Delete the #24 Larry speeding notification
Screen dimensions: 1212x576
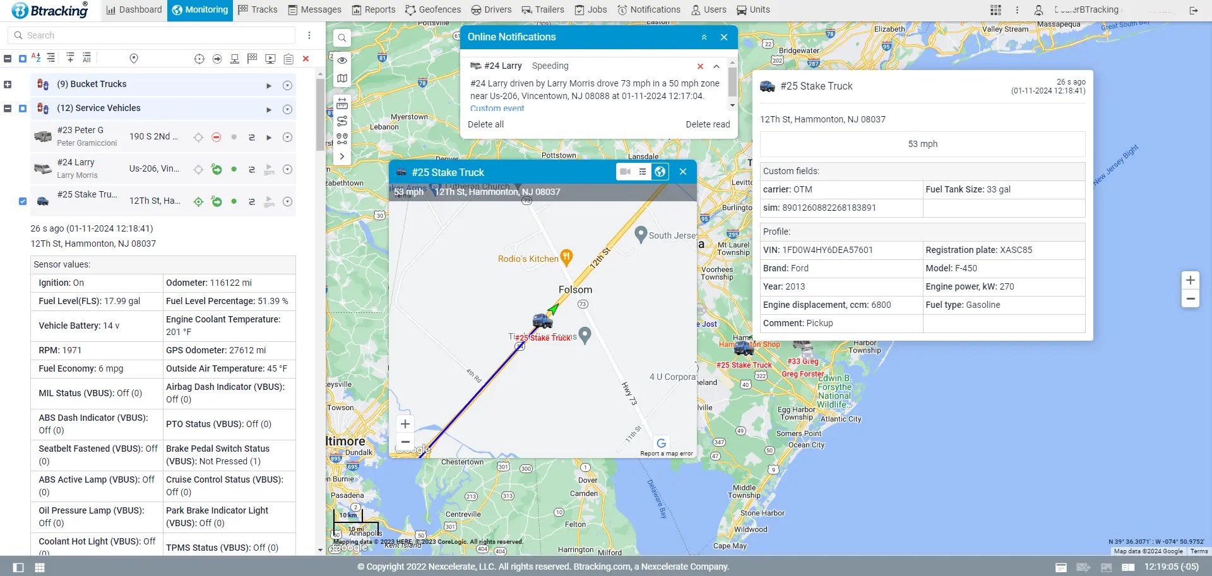pyautogui.click(x=700, y=66)
